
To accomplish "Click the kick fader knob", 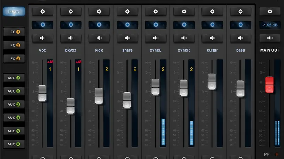I will (x=99, y=96).
